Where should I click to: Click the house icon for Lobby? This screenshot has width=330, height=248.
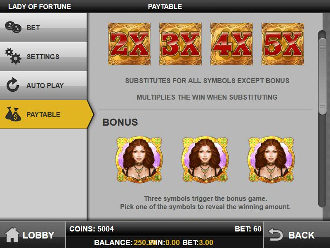coord(12,235)
